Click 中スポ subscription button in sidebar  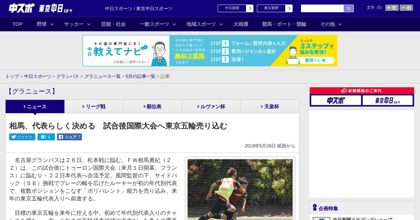pos(336,100)
